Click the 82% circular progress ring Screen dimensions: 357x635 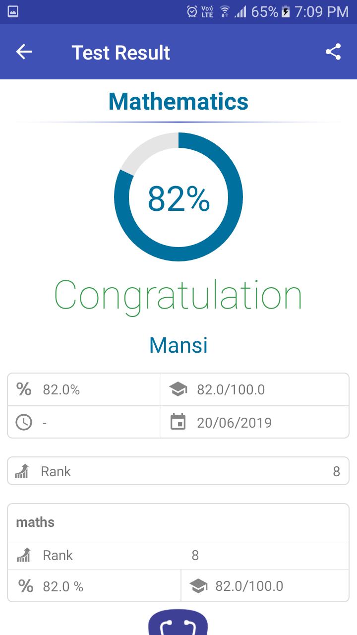coord(178,197)
